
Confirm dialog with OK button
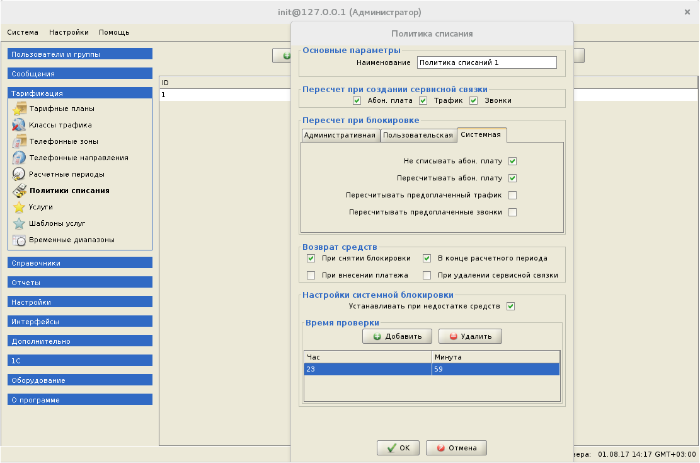click(398, 448)
